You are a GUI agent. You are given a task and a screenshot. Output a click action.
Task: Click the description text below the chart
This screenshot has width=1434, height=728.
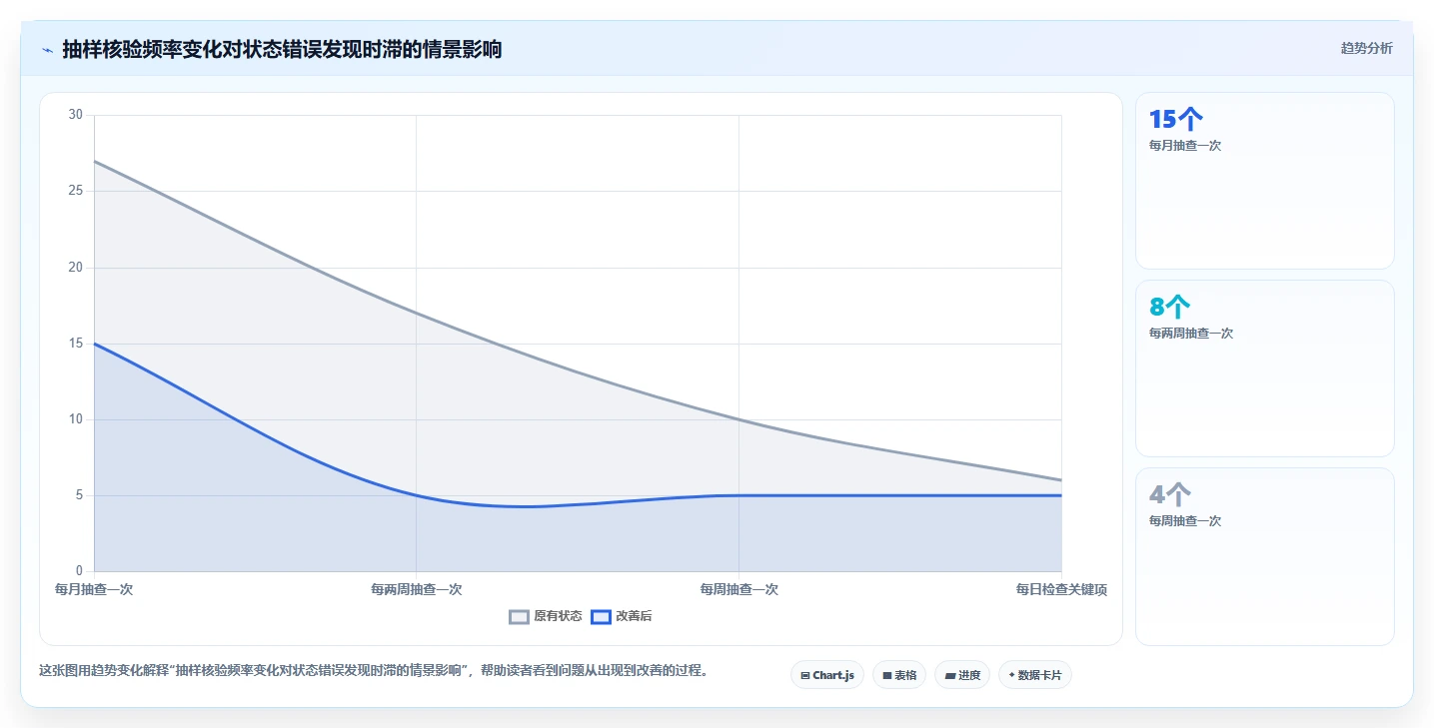click(374, 671)
